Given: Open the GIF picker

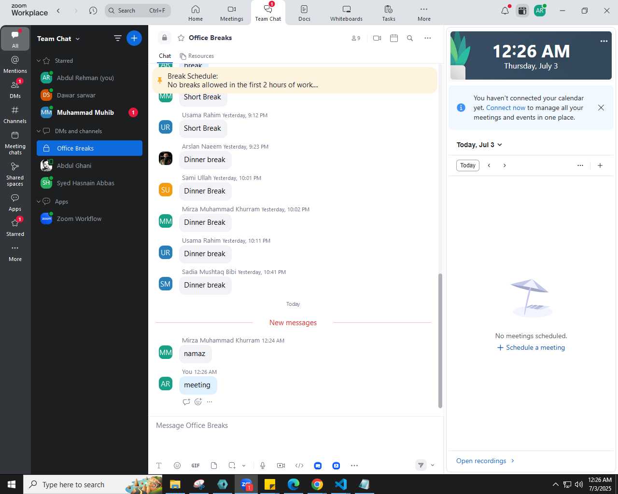Looking at the screenshot, I should [196, 466].
